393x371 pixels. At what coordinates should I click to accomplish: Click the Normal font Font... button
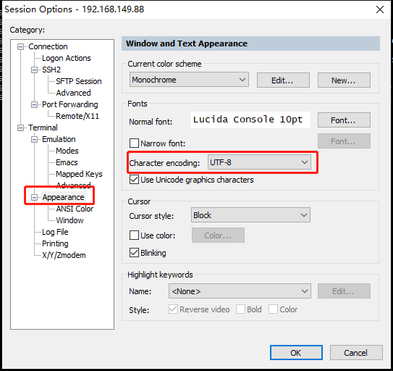coord(344,120)
